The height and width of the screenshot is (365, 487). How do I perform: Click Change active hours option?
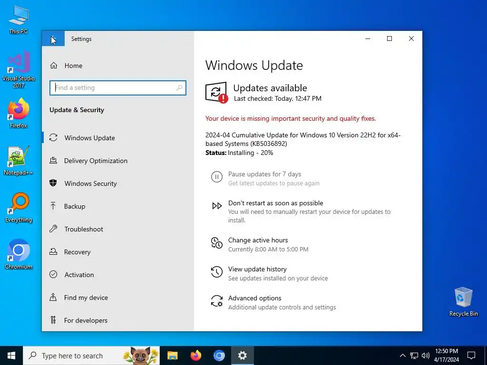258,240
